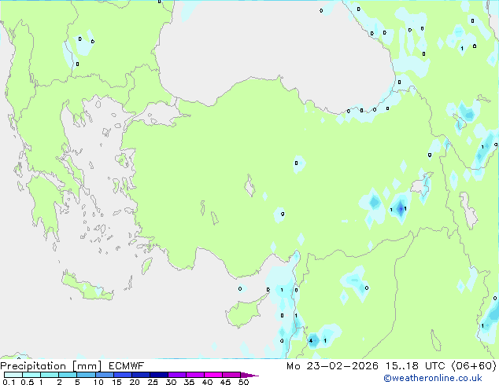Select the 35–40 mm legend color swatch
The image size is (499, 385).
click(194, 375)
